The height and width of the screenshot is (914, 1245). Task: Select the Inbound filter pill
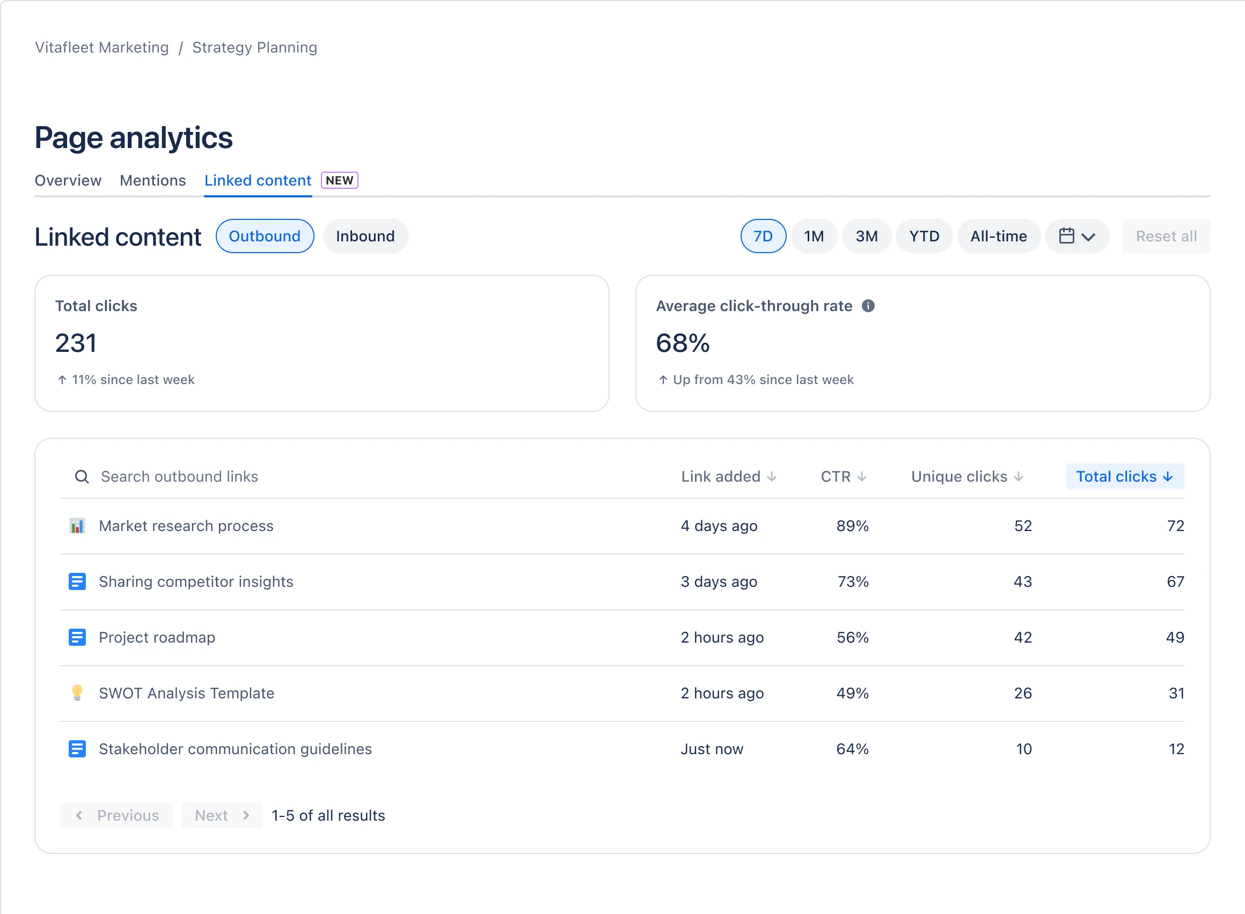pos(365,236)
